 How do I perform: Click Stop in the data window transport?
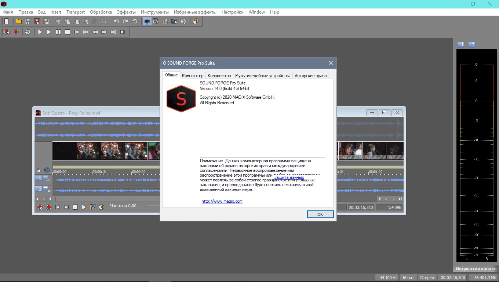[x=75, y=207]
